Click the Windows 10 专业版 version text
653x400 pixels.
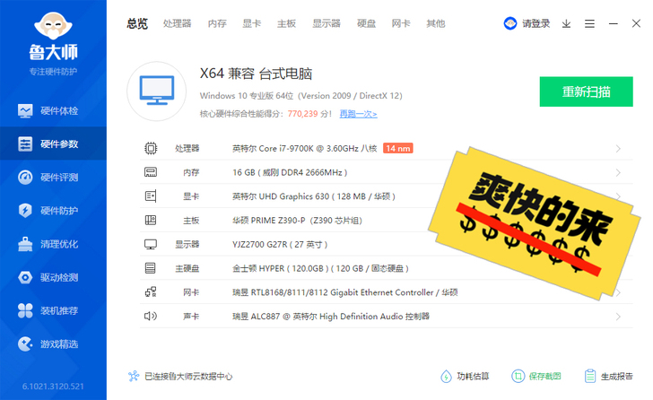click(x=301, y=96)
